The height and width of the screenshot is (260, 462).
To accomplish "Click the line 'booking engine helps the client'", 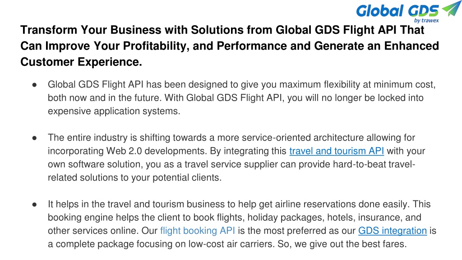I will pos(234,217).
